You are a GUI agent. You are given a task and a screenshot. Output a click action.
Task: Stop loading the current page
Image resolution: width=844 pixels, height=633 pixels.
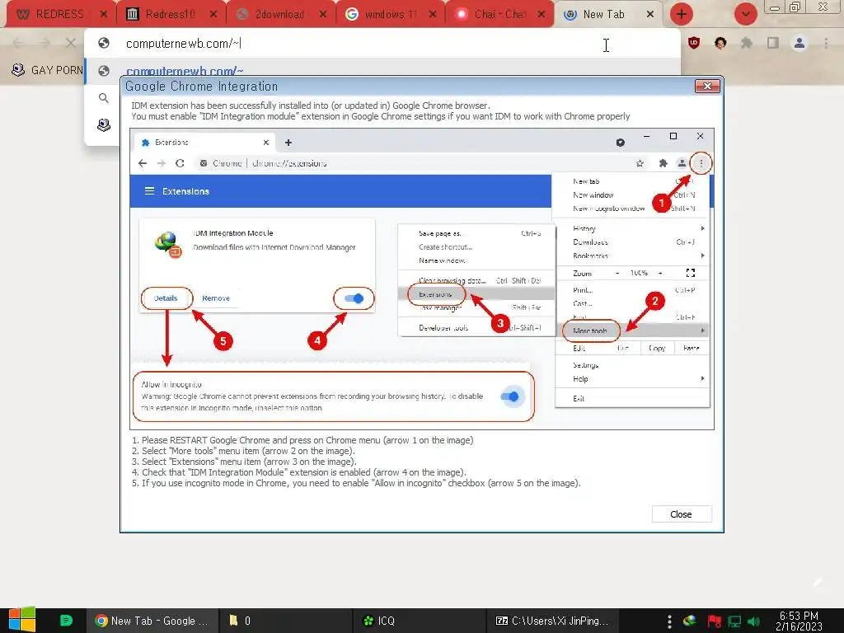pyautogui.click(x=71, y=43)
